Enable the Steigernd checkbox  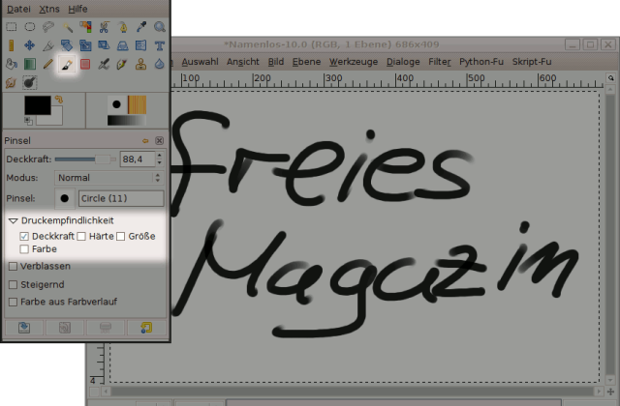tap(13, 284)
